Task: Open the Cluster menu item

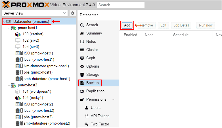Action: pyautogui.click(x=99, y=50)
